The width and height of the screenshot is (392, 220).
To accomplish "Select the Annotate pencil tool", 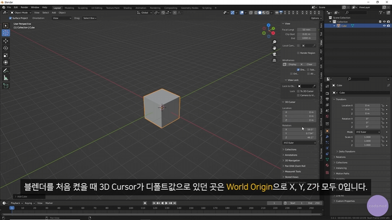I will pos(6,71).
